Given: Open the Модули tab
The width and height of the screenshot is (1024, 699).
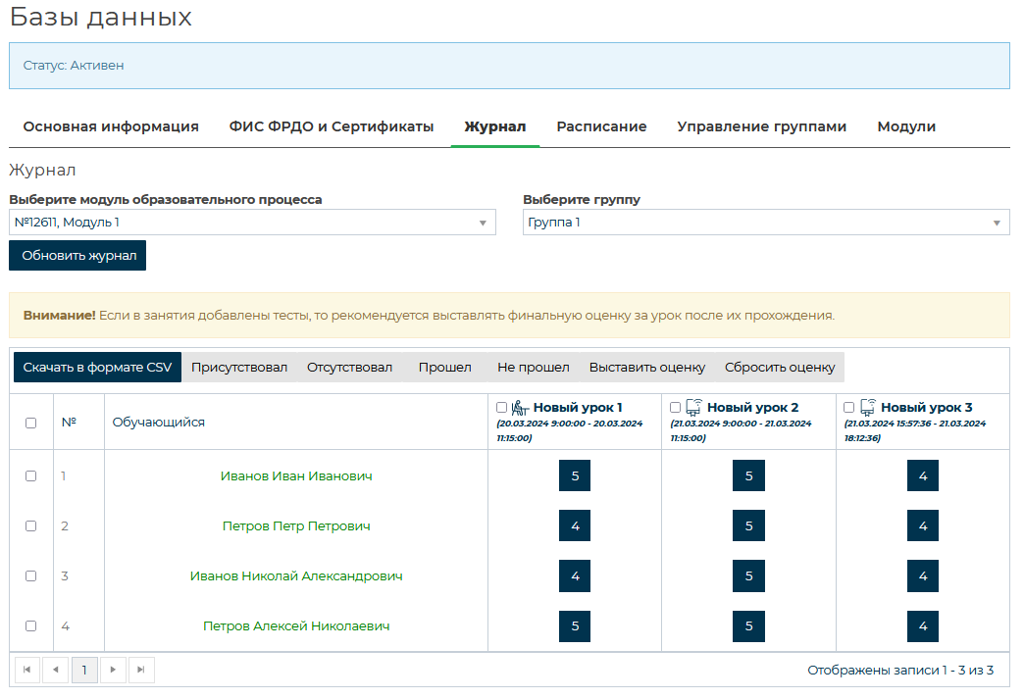Looking at the screenshot, I should 905,126.
